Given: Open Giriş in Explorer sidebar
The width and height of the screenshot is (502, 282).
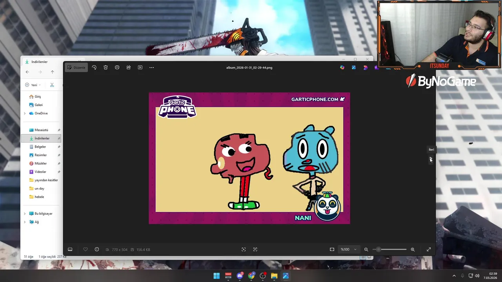Looking at the screenshot, I should [38, 96].
